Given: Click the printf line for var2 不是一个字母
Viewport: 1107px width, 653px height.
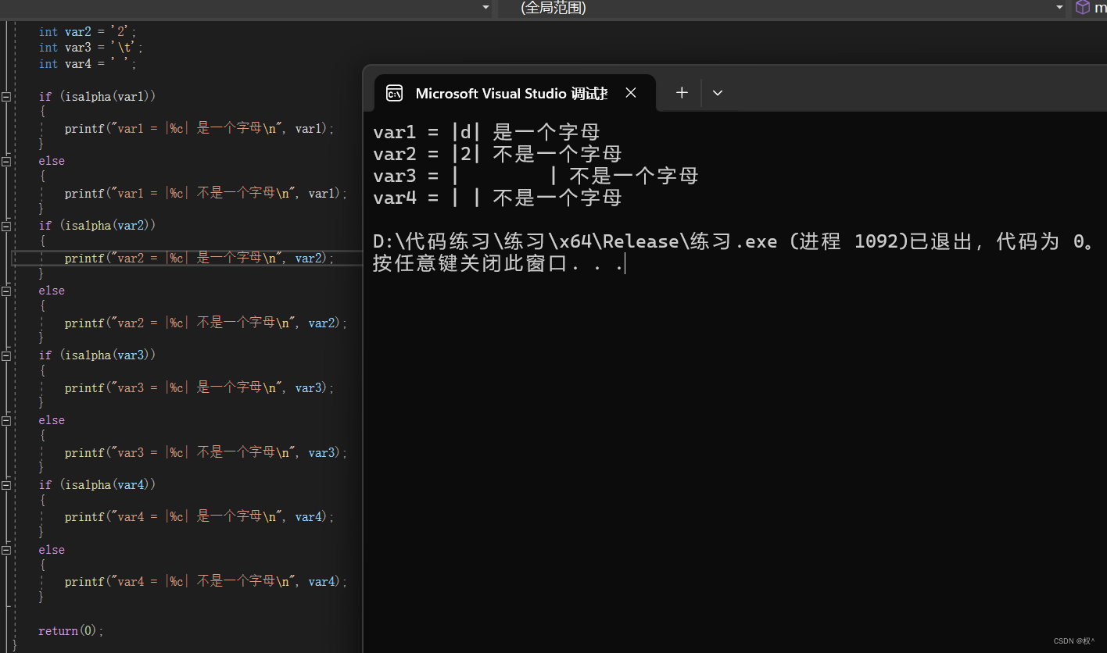Looking at the screenshot, I should tap(206, 323).
